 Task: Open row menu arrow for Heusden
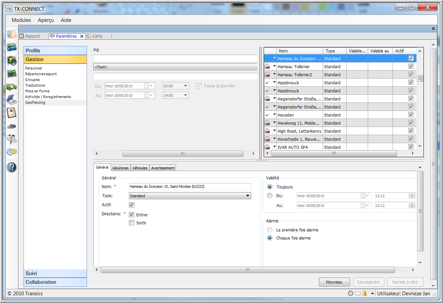(x=274, y=115)
